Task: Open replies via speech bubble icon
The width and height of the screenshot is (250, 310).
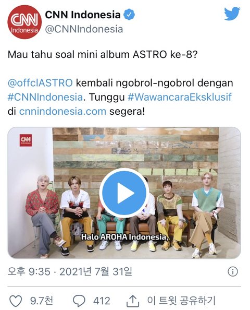Action: (79, 301)
